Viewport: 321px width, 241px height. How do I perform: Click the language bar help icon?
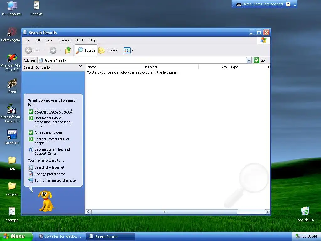tap(288, 4)
